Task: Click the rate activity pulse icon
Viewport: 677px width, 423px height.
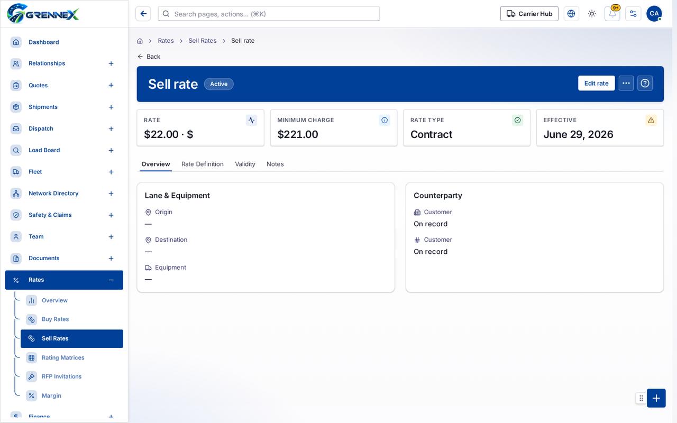Action: [252, 120]
